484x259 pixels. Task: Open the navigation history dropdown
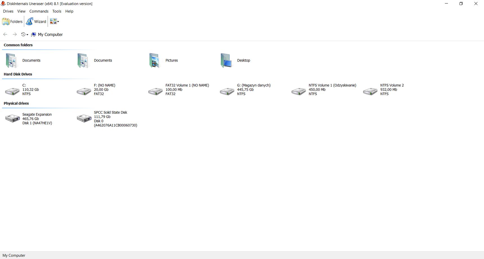tap(25, 34)
